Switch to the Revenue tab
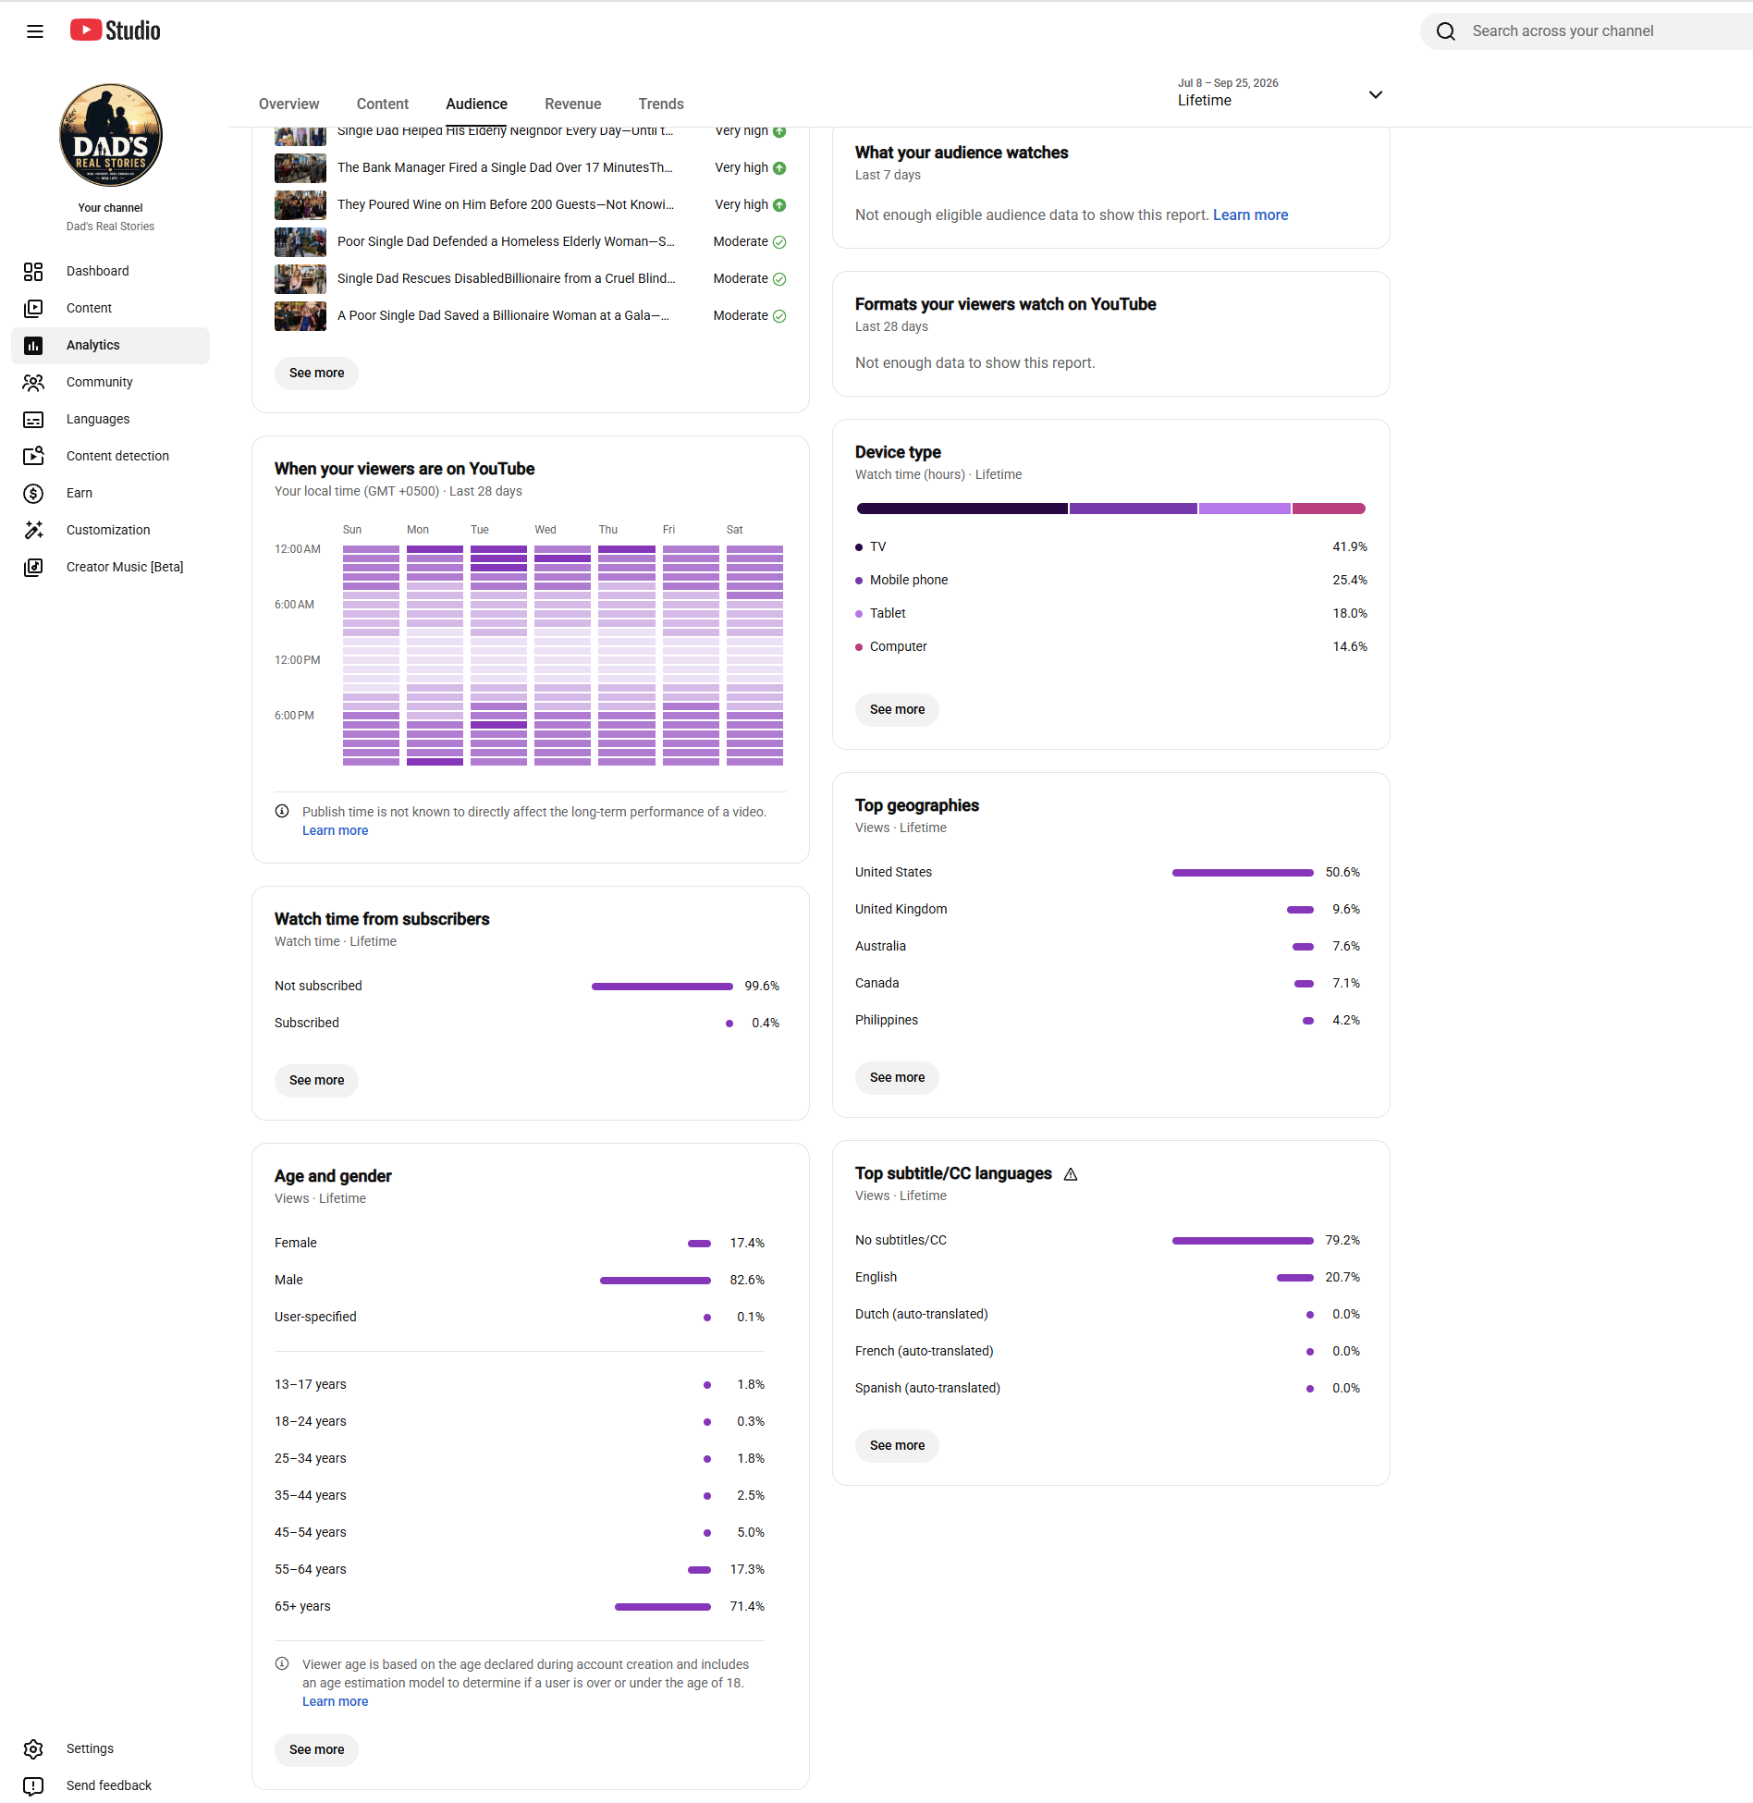This screenshot has width=1753, height=1803. point(573,104)
